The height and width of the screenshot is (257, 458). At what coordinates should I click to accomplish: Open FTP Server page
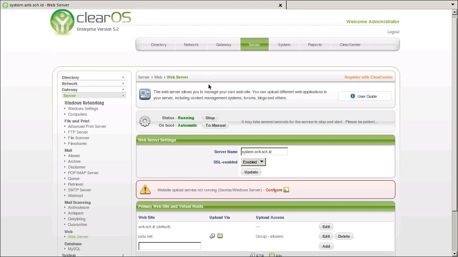78,132
